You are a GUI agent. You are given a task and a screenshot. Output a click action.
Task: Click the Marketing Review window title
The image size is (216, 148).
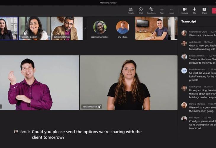[x=108, y=3]
